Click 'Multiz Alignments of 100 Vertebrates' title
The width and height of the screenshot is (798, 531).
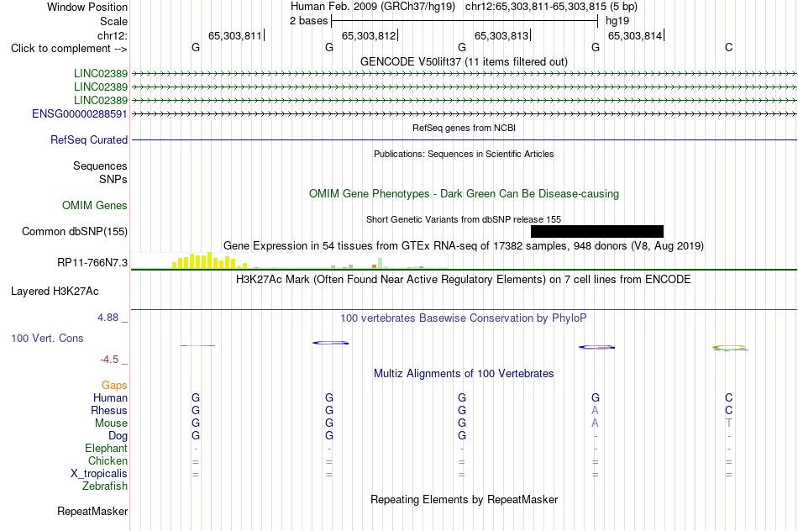tap(464, 373)
